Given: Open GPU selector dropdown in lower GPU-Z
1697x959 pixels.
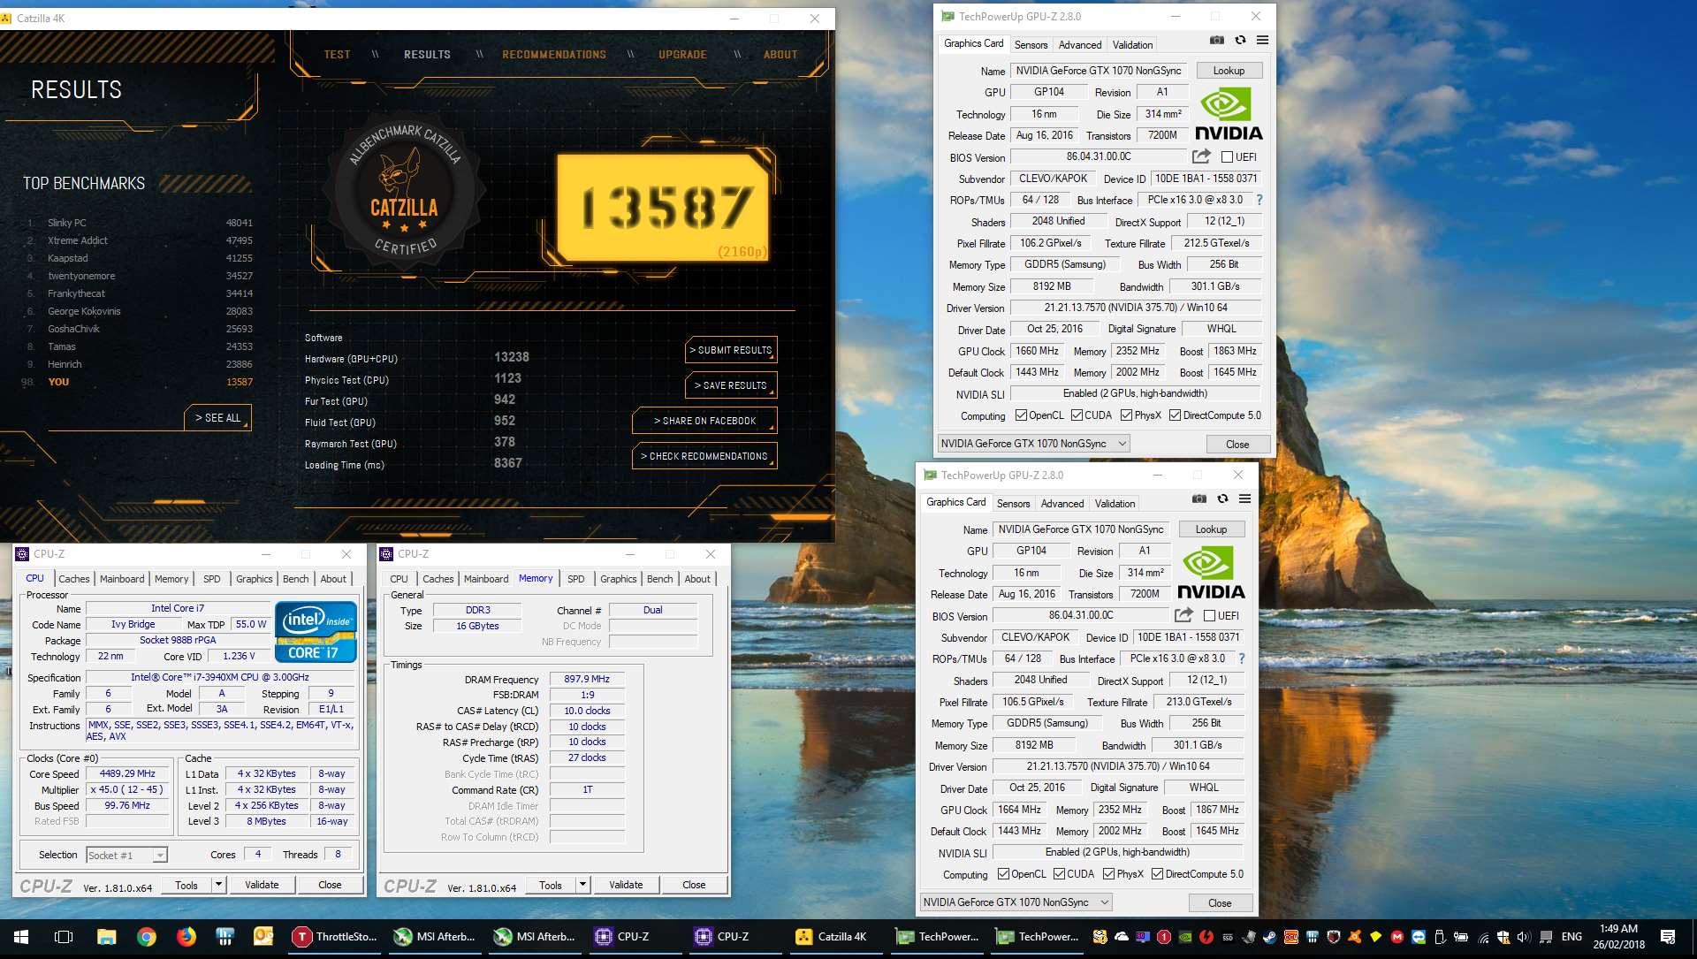Looking at the screenshot, I should pyautogui.click(x=1016, y=902).
